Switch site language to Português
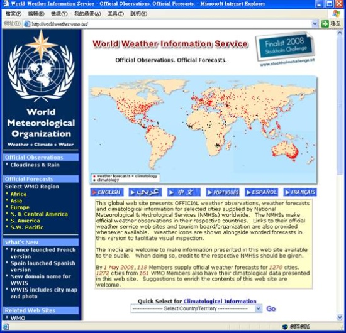Viewport: 346px width, 333px height. coord(223,192)
